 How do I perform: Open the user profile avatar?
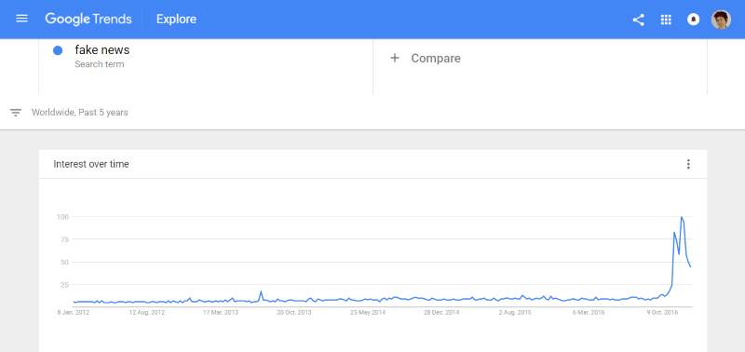[x=721, y=20]
